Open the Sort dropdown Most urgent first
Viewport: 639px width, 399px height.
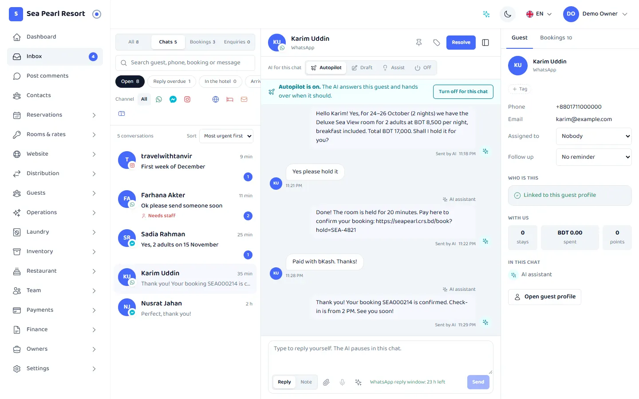226,136
